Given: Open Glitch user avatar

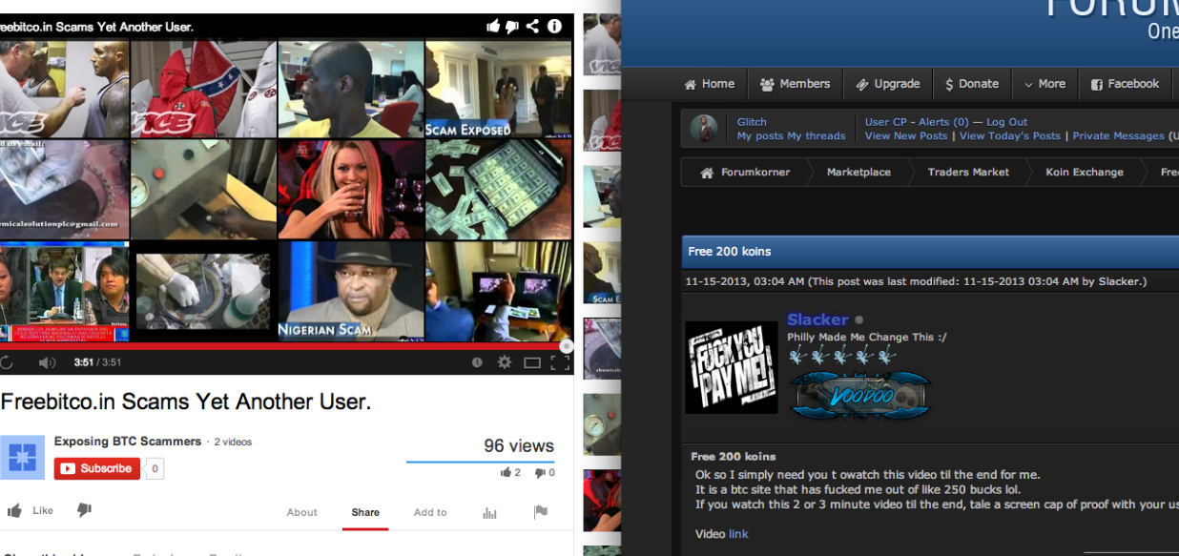Looking at the screenshot, I should (704, 129).
